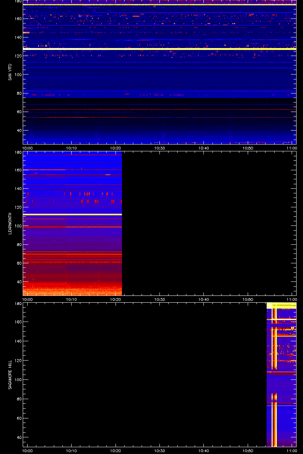Click the 120 frequency tick on Learmonth axis
303x454 pixels.
[x=18, y=207]
